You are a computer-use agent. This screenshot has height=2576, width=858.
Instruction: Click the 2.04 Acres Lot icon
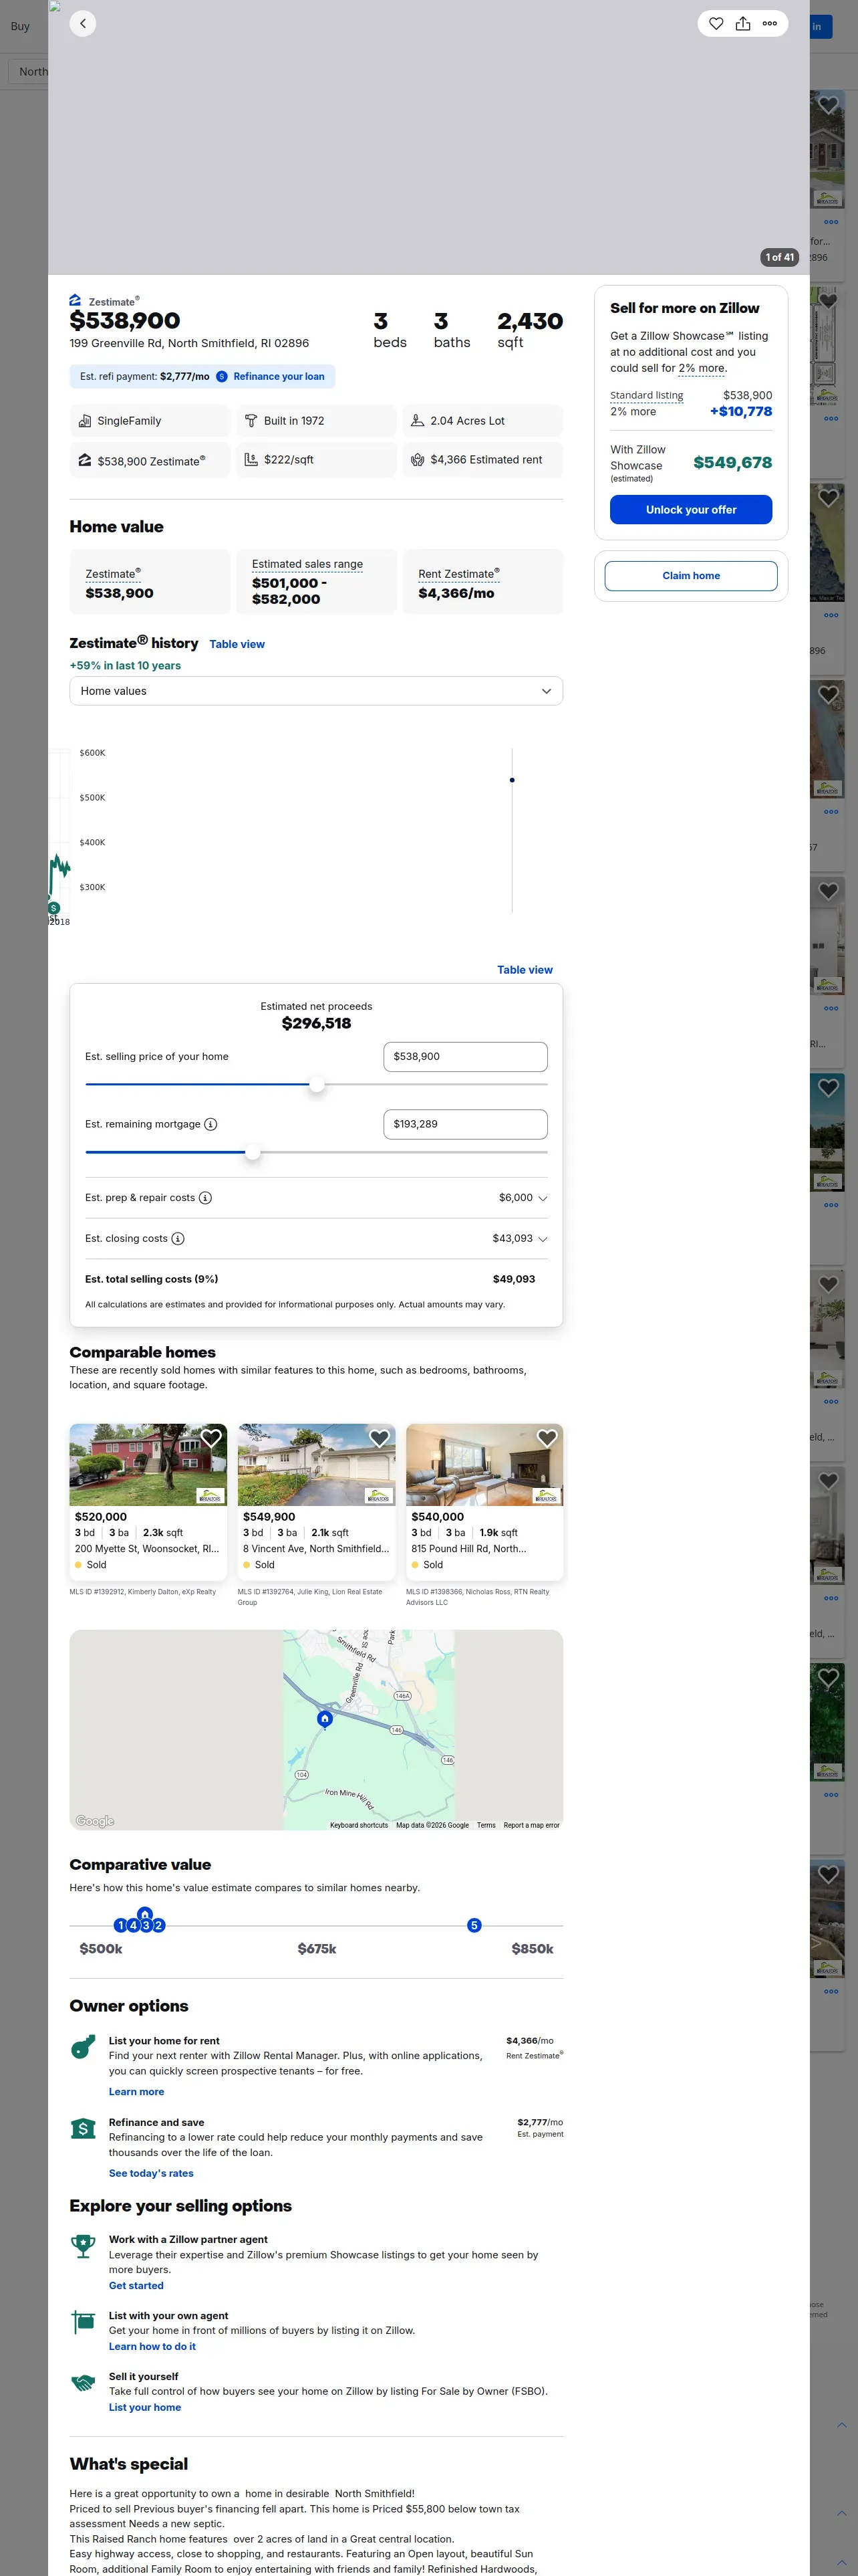(x=418, y=421)
